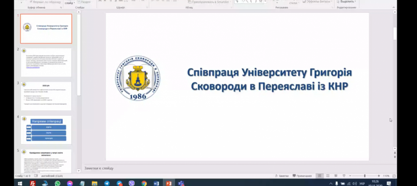Click the spell-check icon in the status bar

(36, 176)
